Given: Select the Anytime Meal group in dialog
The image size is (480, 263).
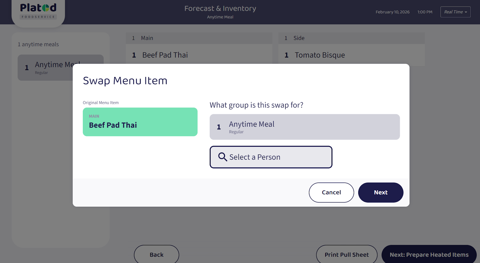Looking at the screenshot, I should [x=304, y=127].
